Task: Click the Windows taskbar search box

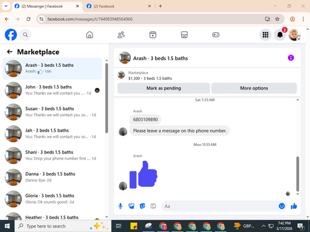Action: click(63, 226)
